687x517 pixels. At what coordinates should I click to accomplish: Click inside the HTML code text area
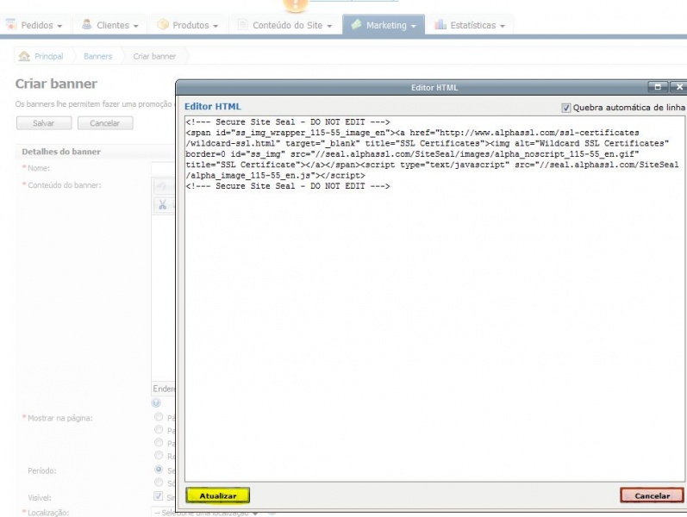[434, 299]
